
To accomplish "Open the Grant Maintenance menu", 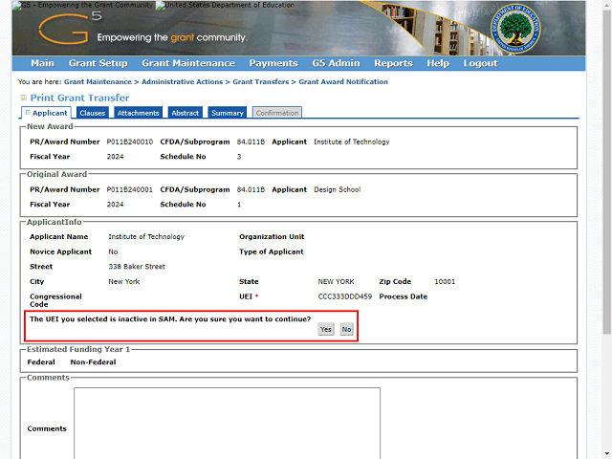I will tap(188, 63).
